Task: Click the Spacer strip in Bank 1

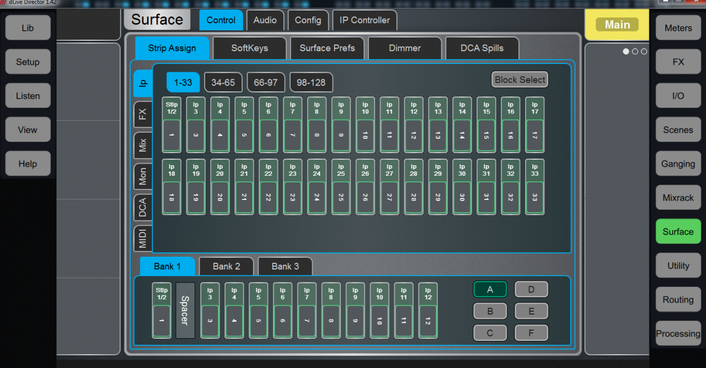Action: tap(185, 311)
